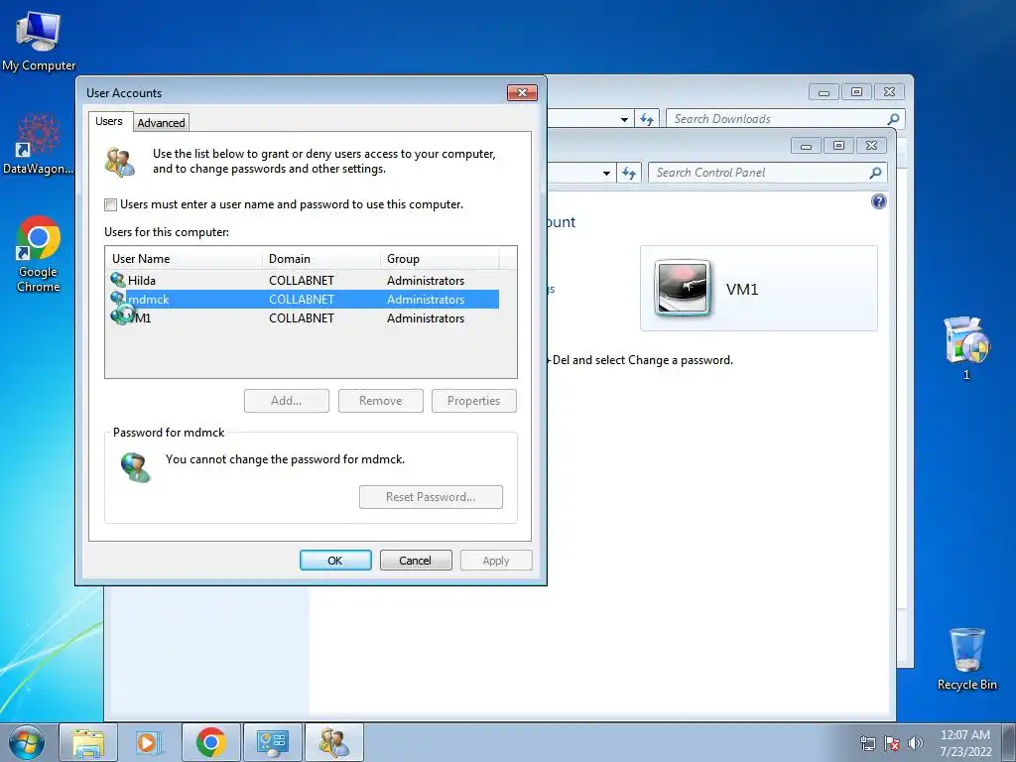This screenshot has width=1016, height=762.
Task: Cancel the User Accounts dialog
Action: tap(416, 561)
